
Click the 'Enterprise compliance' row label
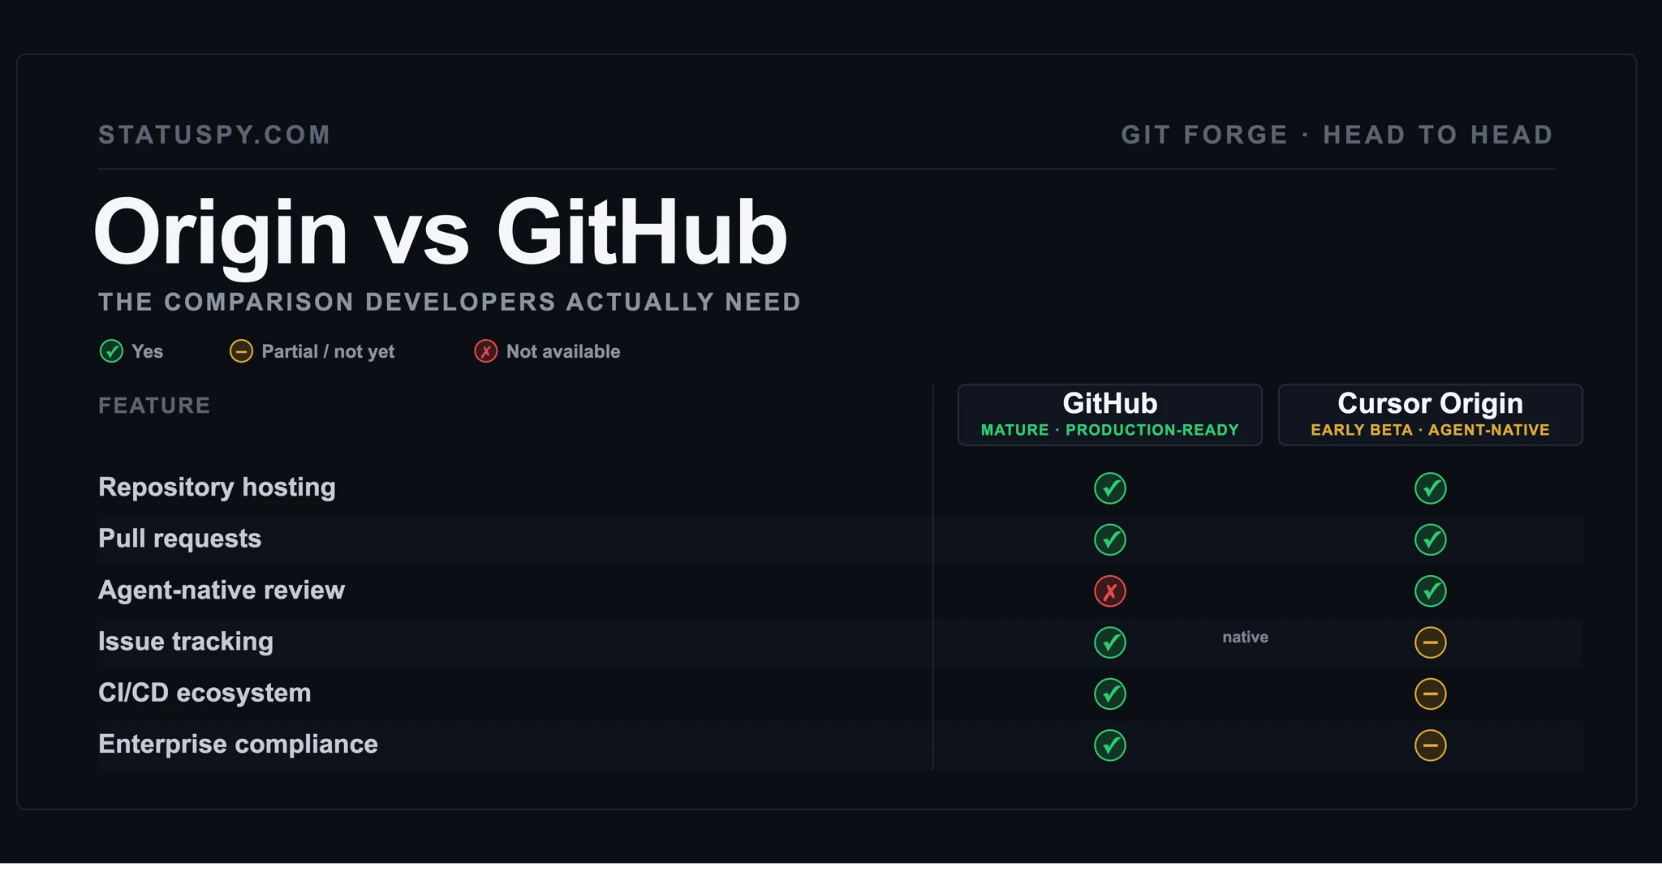238,744
